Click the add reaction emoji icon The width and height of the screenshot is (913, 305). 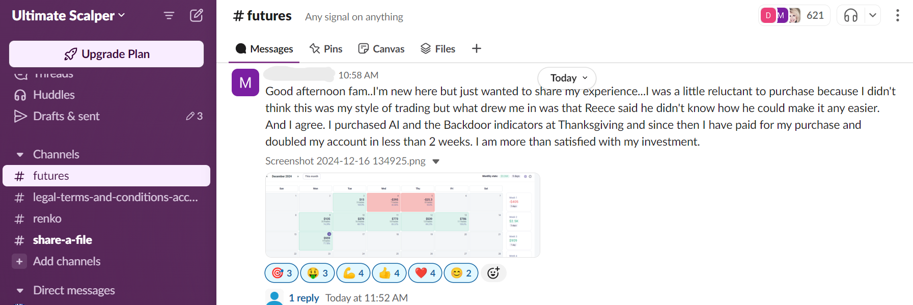coord(493,273)
